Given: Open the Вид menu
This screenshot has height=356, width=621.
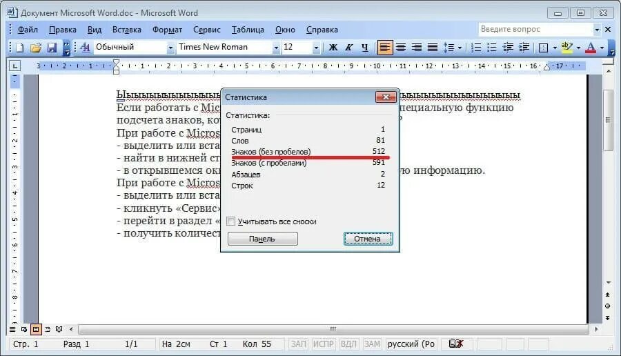Looking at the screenshot, I should 95,30.
